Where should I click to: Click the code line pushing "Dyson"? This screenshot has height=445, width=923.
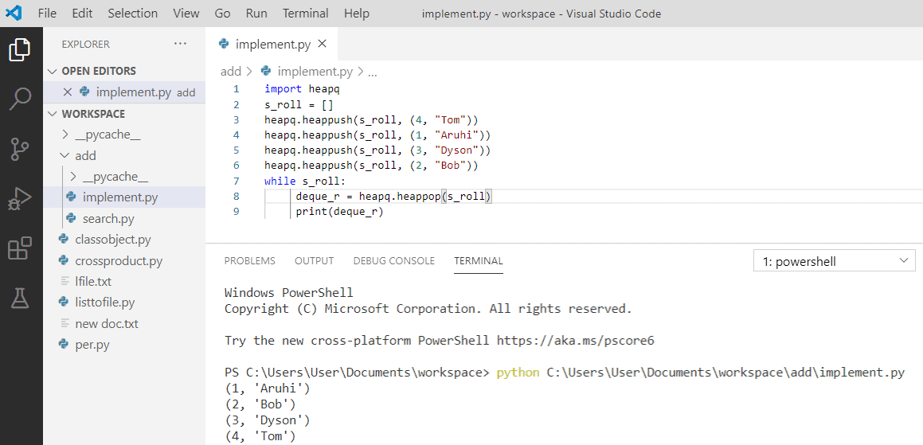point(377,150)
